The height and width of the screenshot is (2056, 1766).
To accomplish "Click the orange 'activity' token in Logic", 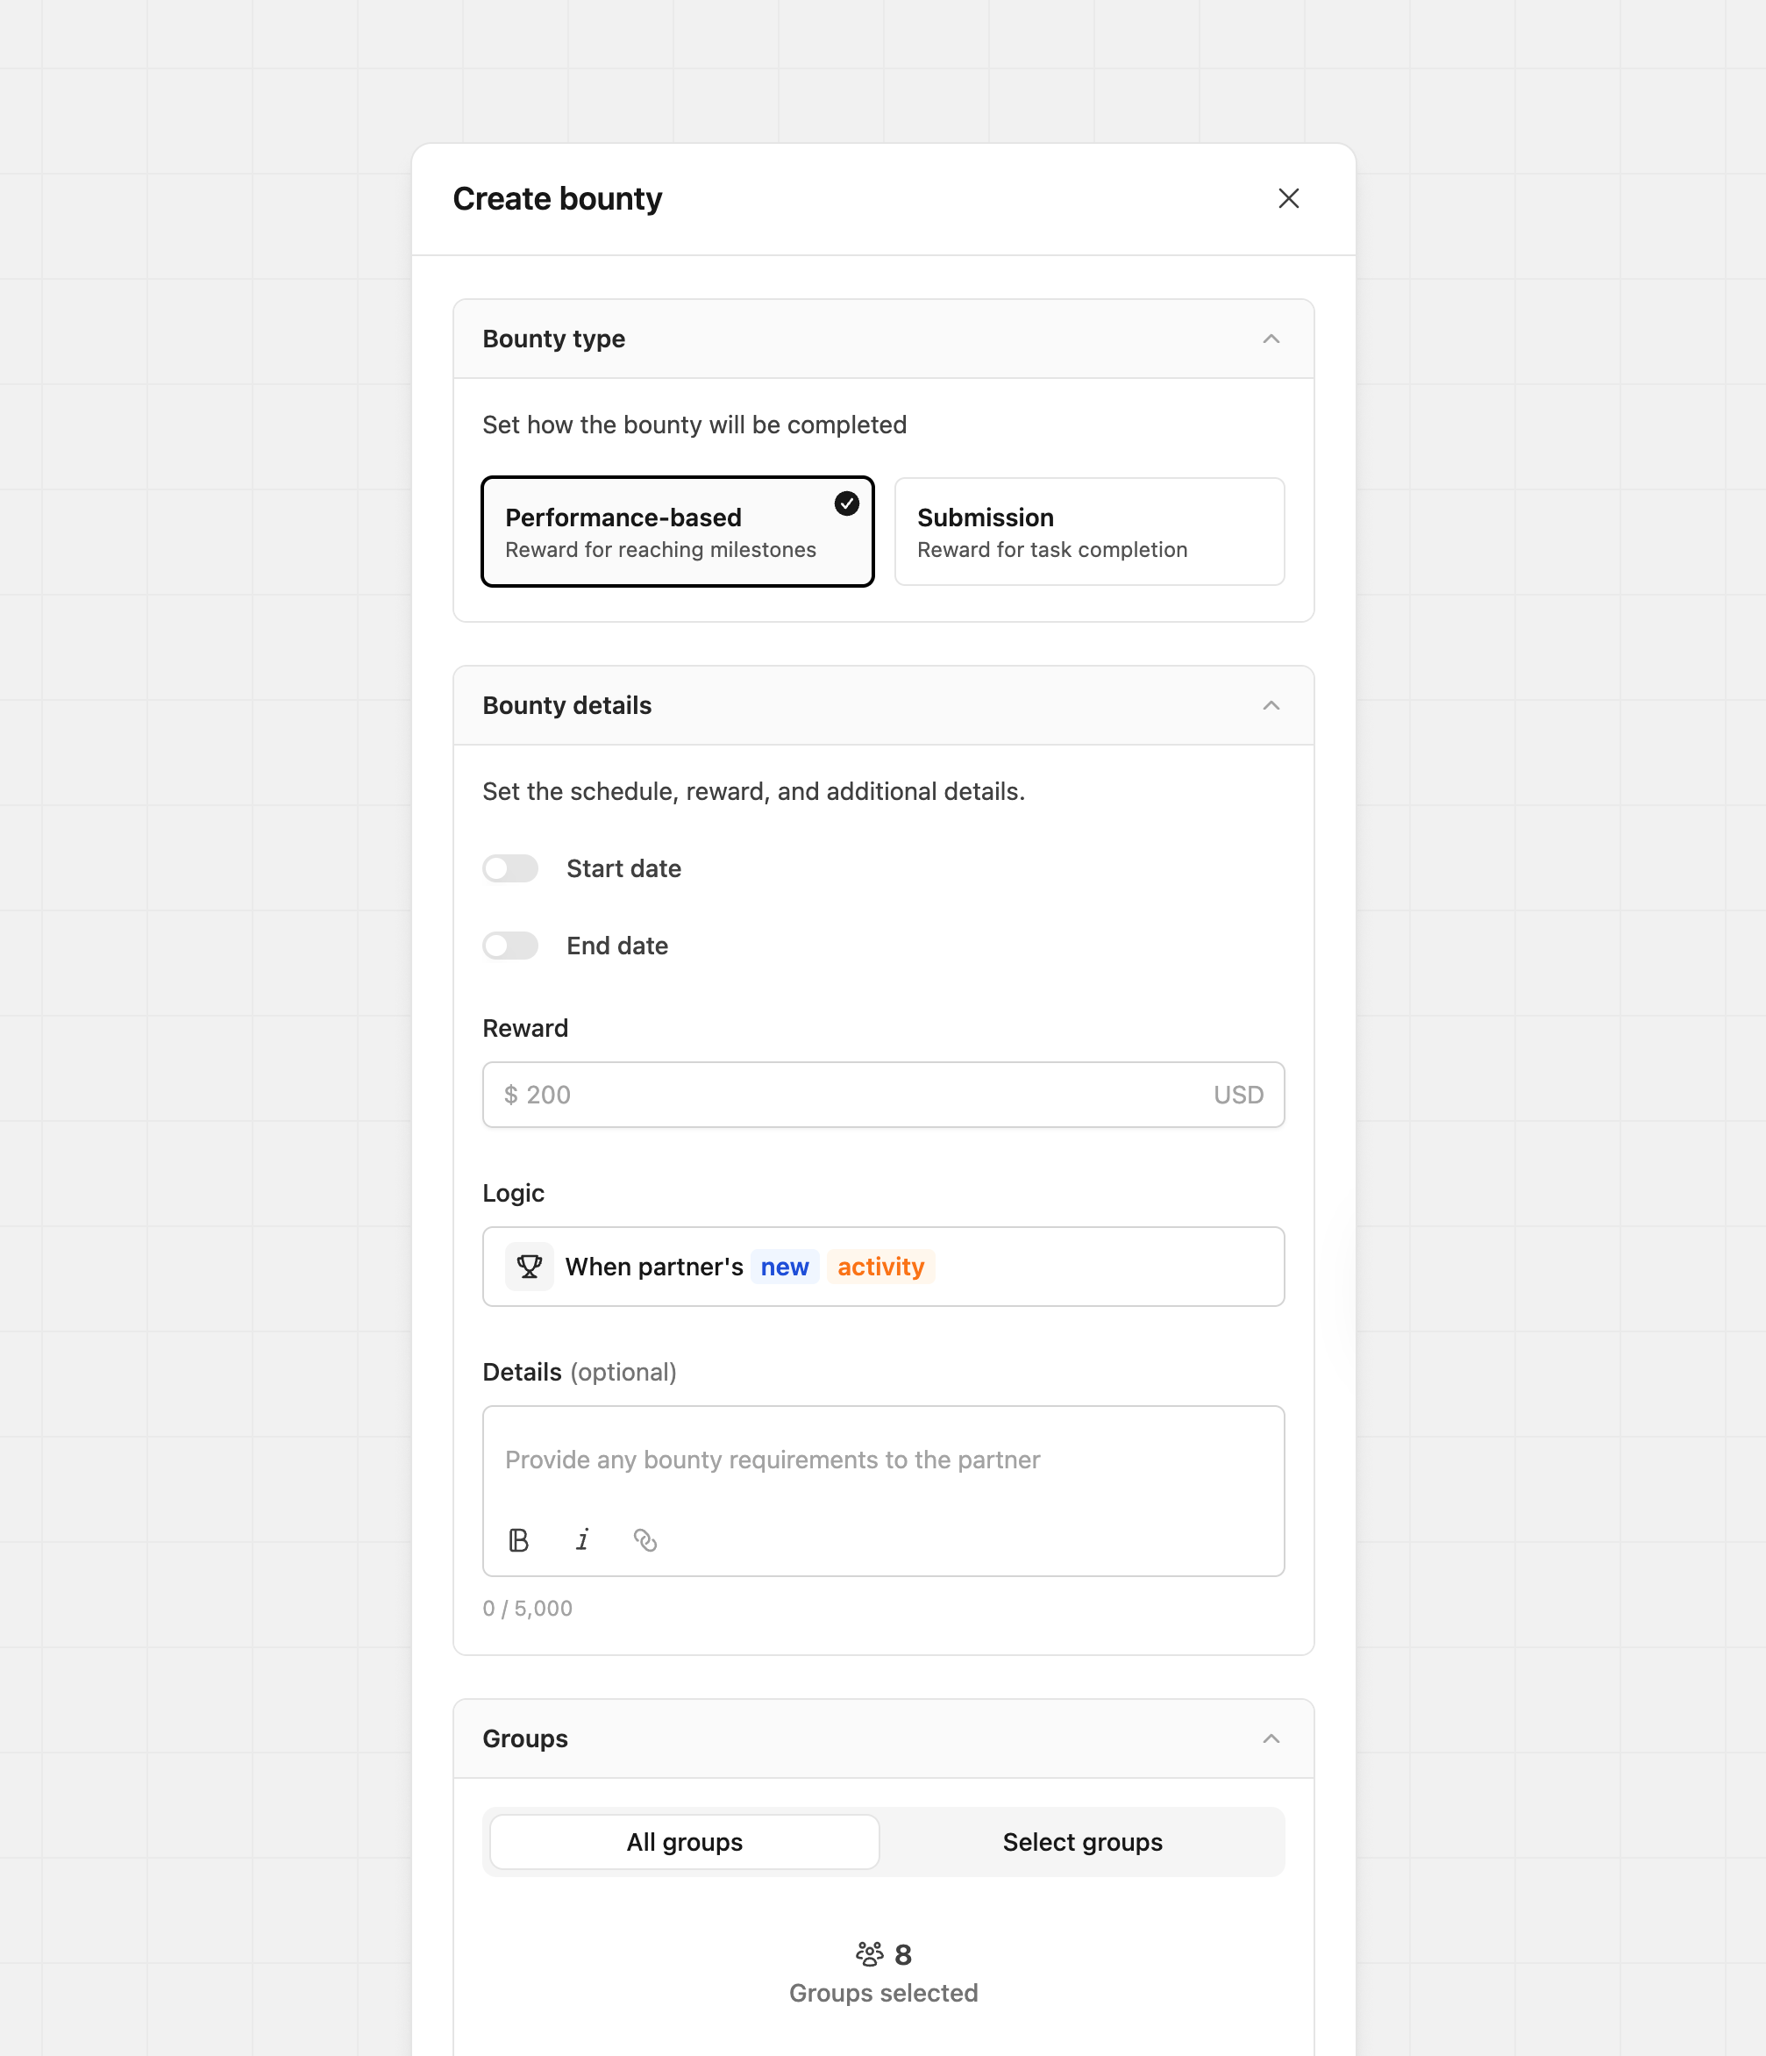I will (880, 1267).
